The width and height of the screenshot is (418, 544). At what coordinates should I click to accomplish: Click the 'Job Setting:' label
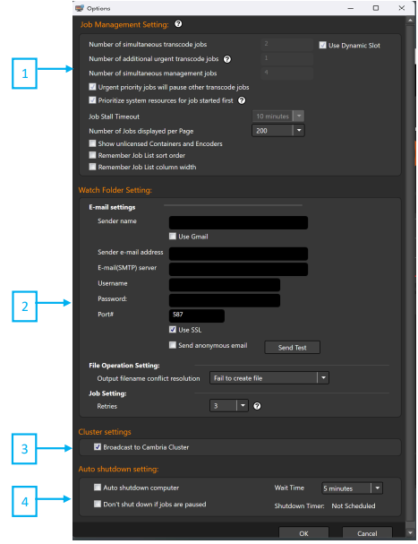(107, 393)
